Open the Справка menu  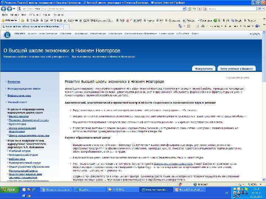pyautogui.click(x=58, y=15)
